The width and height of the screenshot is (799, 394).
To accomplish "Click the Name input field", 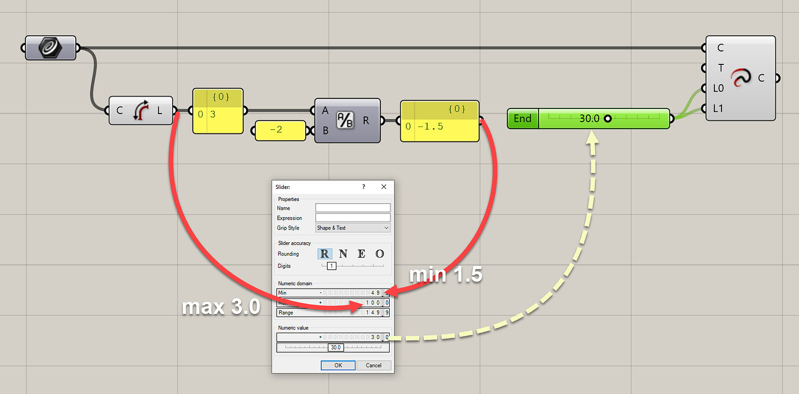I will coord(353,207).
